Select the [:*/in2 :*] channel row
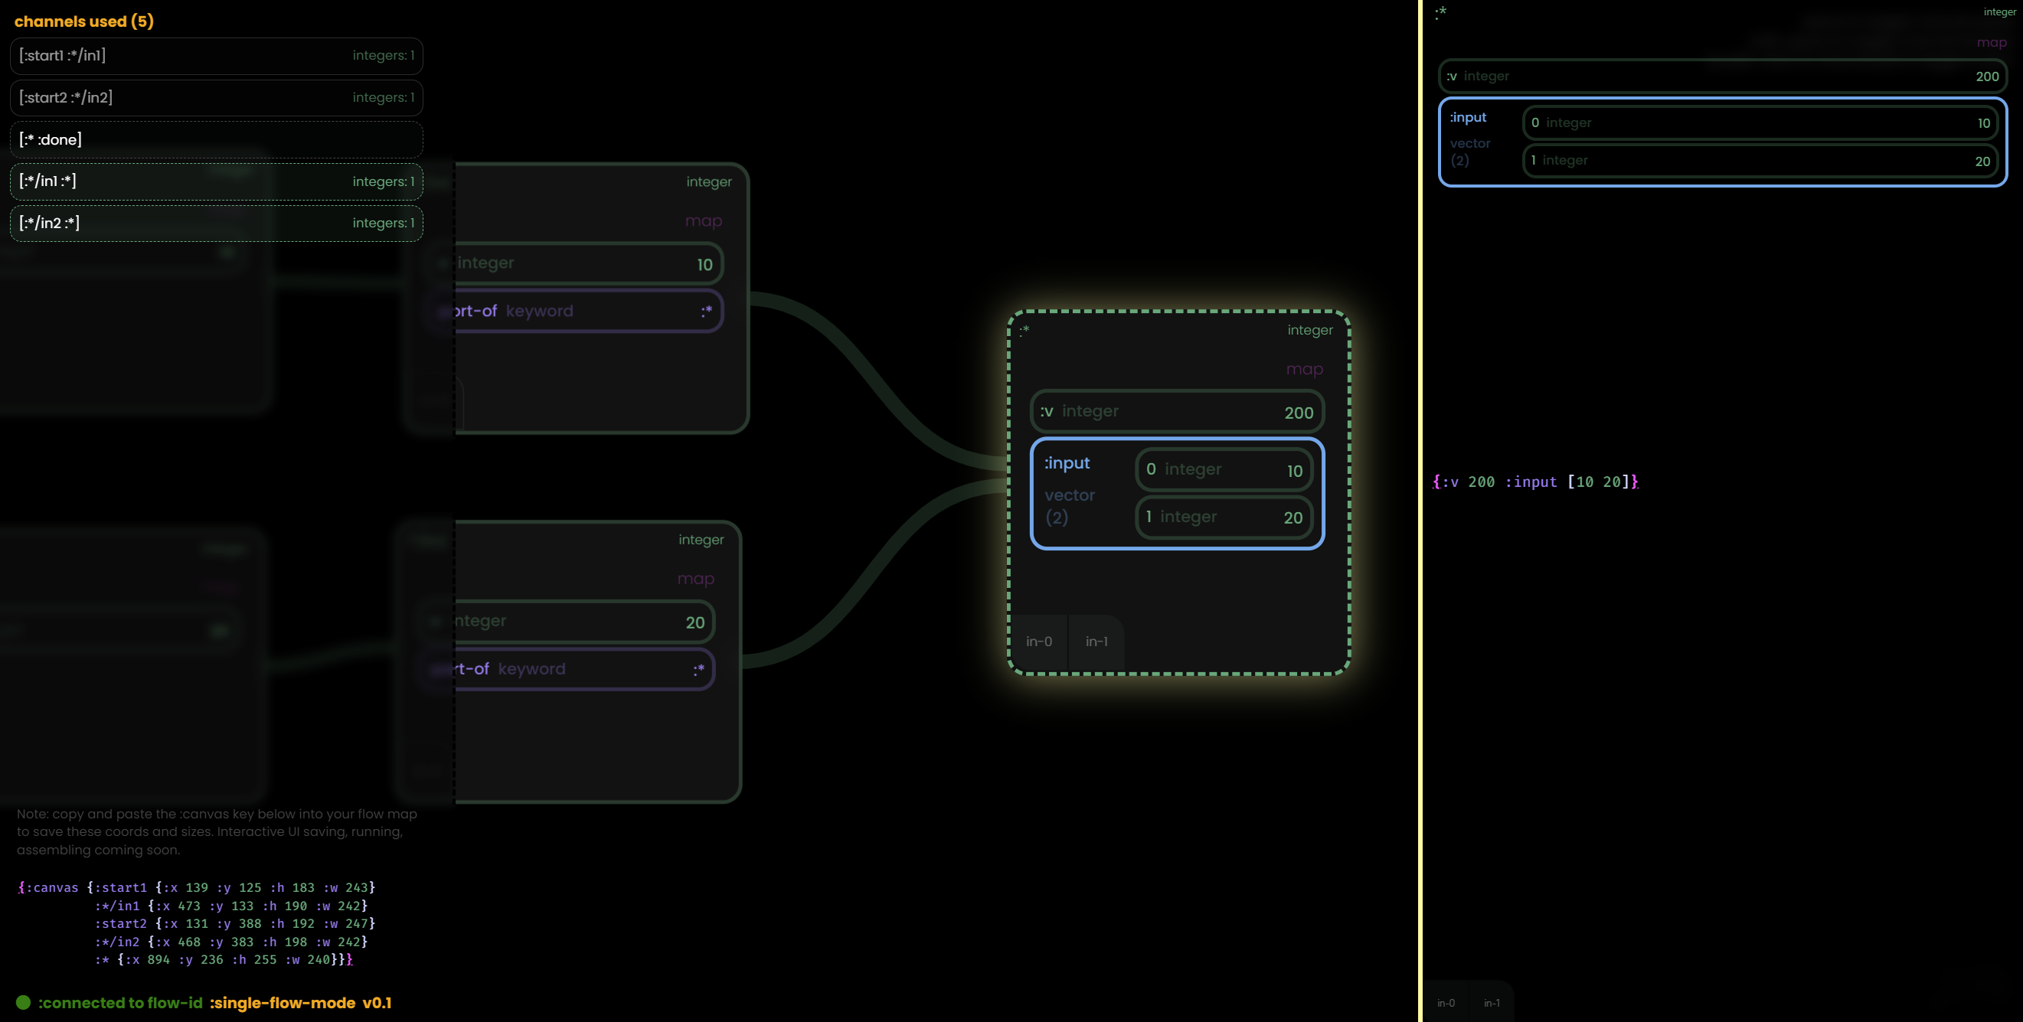The image size is (2023, 1022). (x=216, y=223)
